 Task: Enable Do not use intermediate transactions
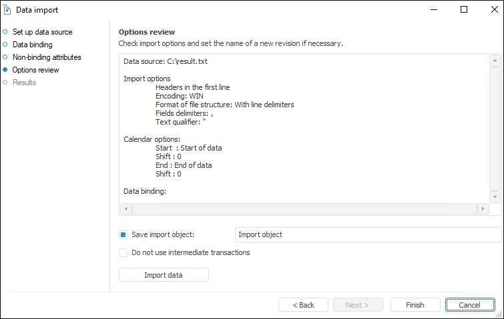point(123,252)
